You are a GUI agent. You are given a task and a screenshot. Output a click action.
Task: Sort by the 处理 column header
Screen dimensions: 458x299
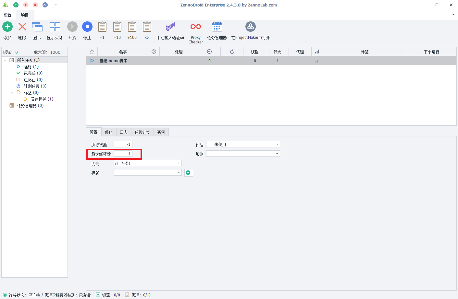tap(179, 52)
